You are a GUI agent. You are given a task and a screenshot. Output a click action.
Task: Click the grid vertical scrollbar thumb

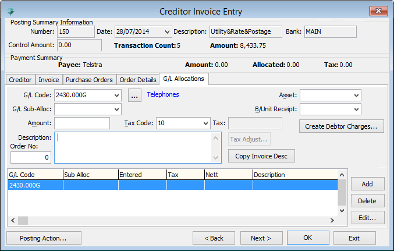(342, 192)
